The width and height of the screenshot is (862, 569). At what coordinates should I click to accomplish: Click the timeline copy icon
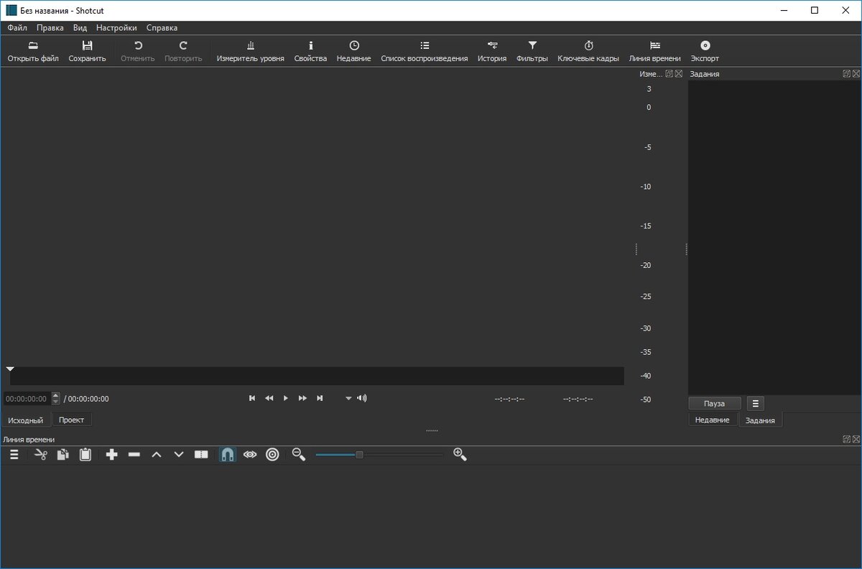coord(63,455)
